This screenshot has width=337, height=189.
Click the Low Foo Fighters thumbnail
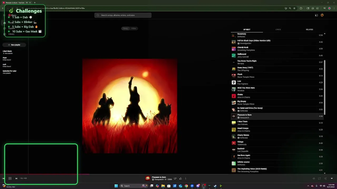click(234, 82)
